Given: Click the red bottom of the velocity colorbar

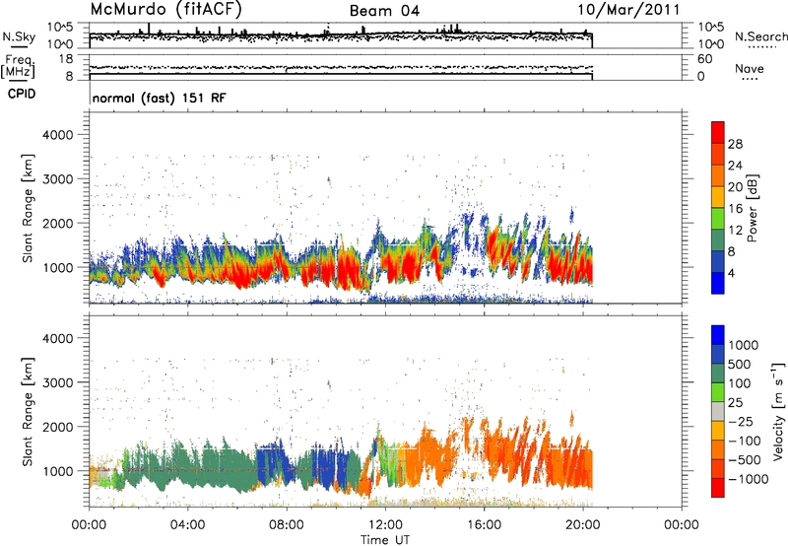Looking at the screenshot, I should point(718,488).
